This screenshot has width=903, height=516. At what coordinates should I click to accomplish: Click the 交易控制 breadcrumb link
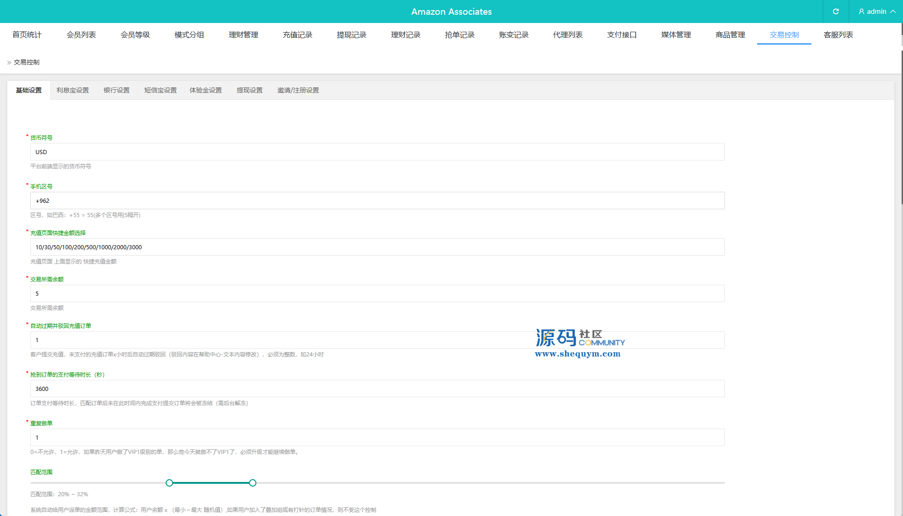27,63
